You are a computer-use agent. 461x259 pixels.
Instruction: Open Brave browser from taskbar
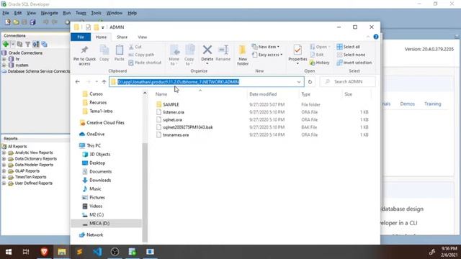44,252
